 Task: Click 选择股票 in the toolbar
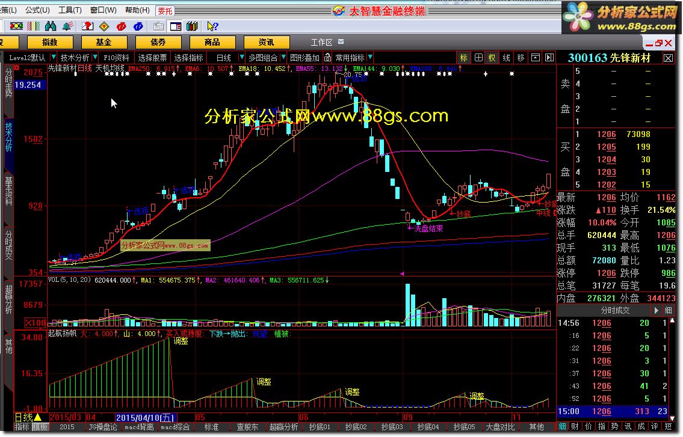pos(152,58)
